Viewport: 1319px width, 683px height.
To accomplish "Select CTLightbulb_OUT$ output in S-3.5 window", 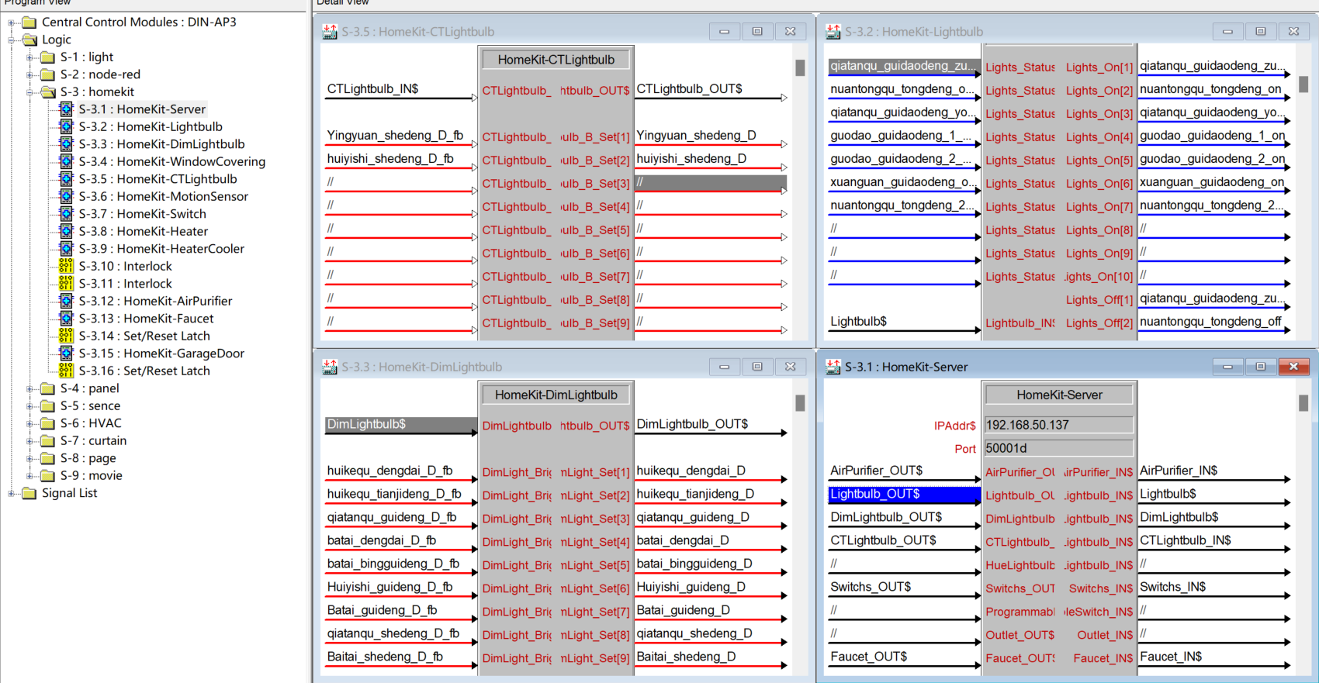I will coord(690,89).
